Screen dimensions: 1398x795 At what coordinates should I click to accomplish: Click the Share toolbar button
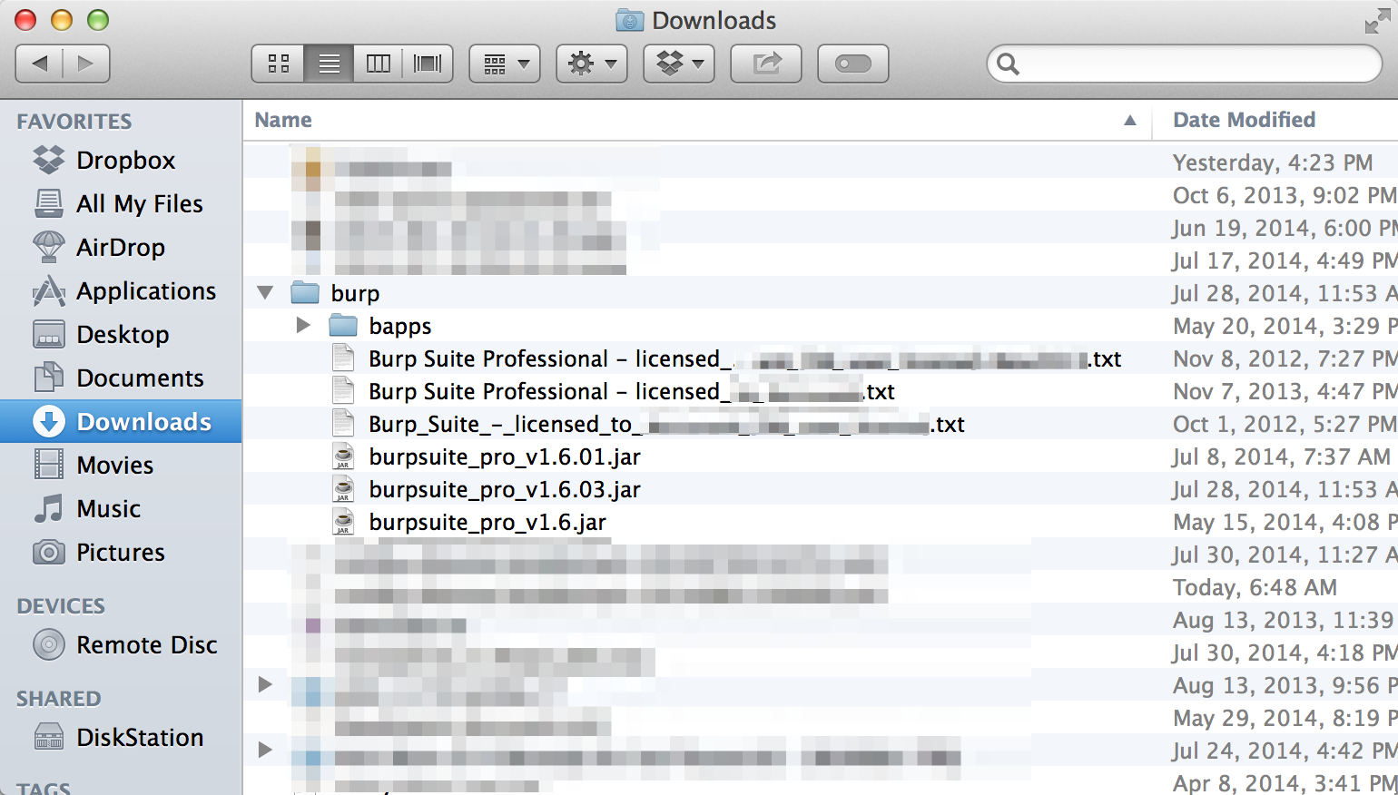766,64
